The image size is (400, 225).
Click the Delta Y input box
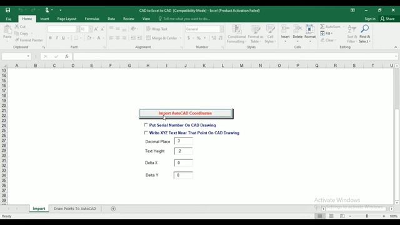[x=183, y=175]
